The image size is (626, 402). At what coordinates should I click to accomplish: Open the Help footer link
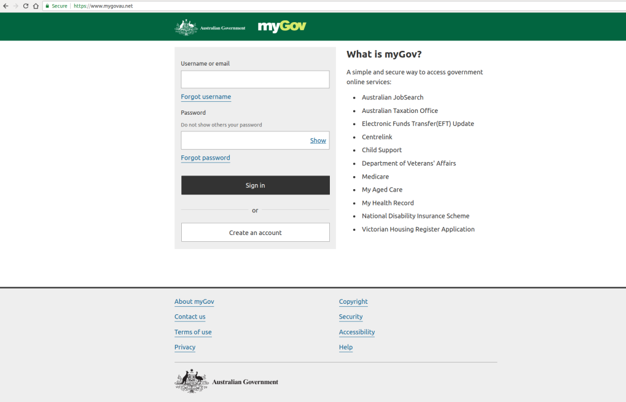[x=346, y=347]
